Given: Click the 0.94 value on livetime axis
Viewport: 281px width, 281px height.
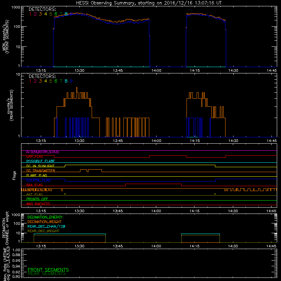Looking at the screenshot, I should (16, 266).
